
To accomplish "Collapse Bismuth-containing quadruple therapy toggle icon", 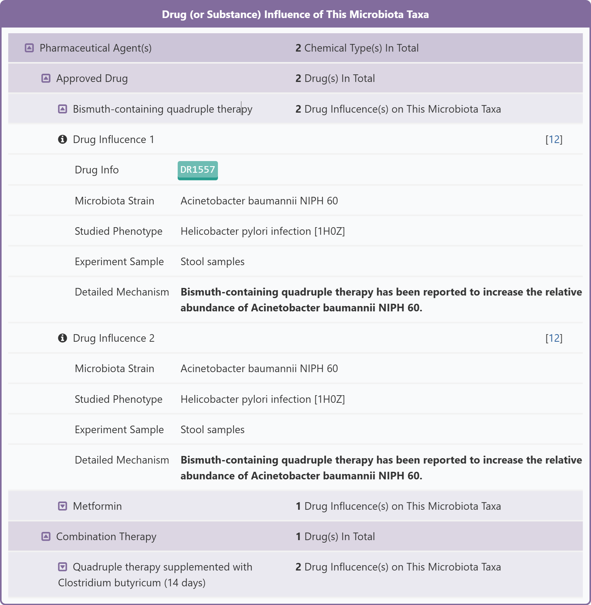I will click(x=62, y=109).
